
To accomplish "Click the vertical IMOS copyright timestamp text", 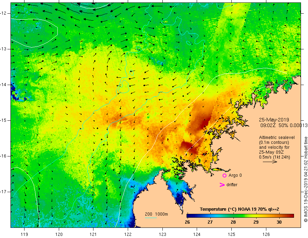I will [306, 179].
